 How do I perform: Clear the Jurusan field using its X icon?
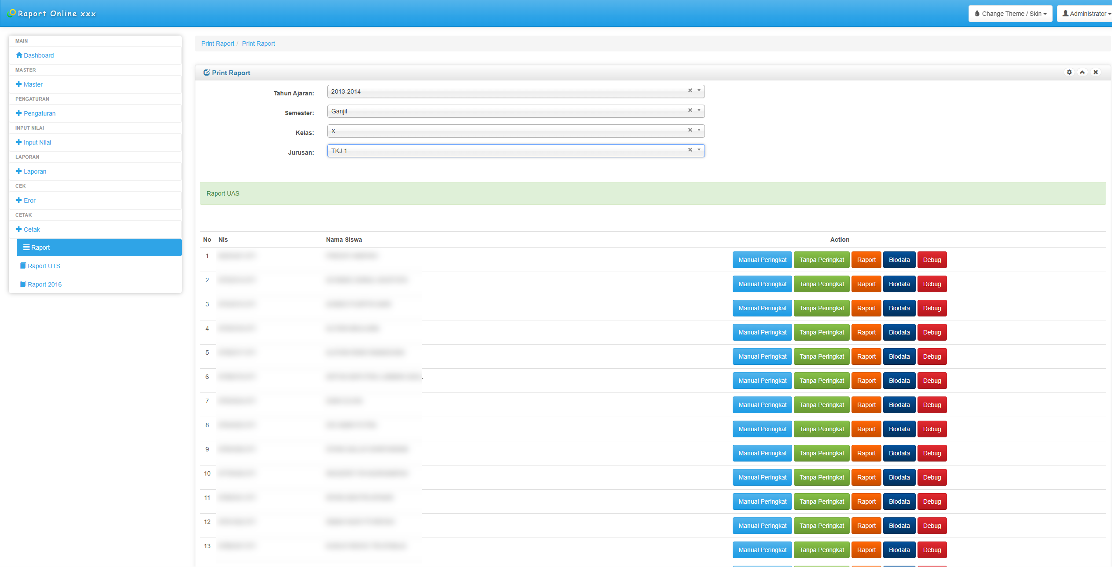click(690, 150)
